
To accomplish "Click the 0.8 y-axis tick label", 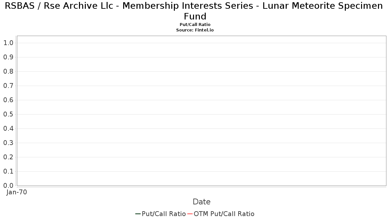I will click(x=8, y=71).
